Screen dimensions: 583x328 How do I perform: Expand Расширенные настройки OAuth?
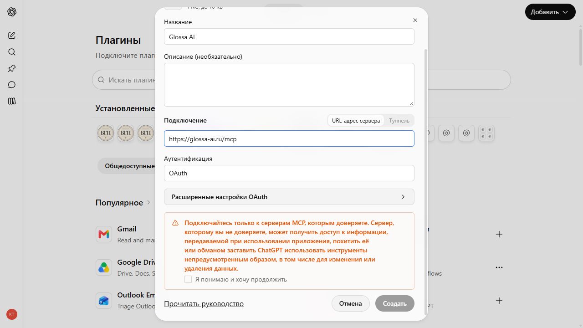tap(289, 197)
